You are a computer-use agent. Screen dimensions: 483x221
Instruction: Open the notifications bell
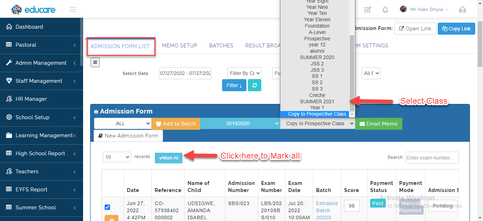[x=385, y=10]
